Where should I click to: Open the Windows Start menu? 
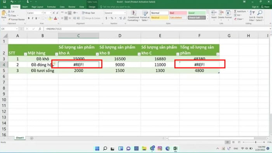(x=97, y=148)
